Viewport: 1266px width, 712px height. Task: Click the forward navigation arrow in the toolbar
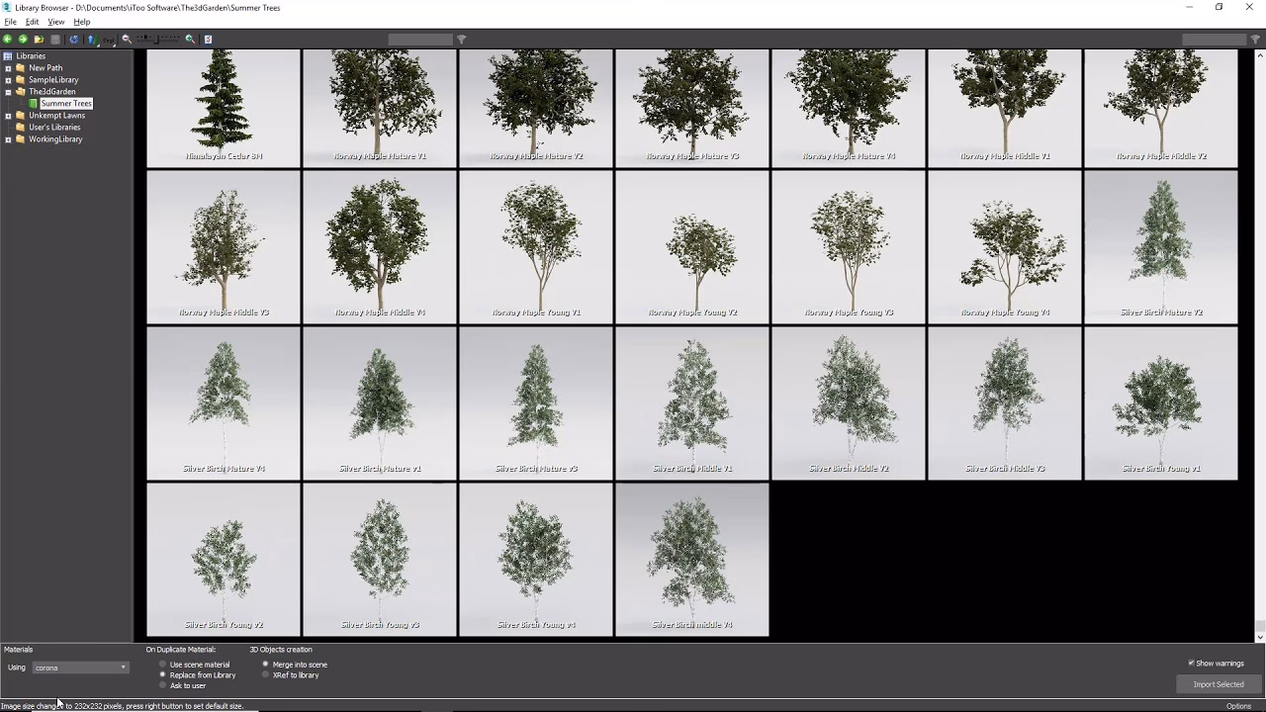(x=22, y=40)
